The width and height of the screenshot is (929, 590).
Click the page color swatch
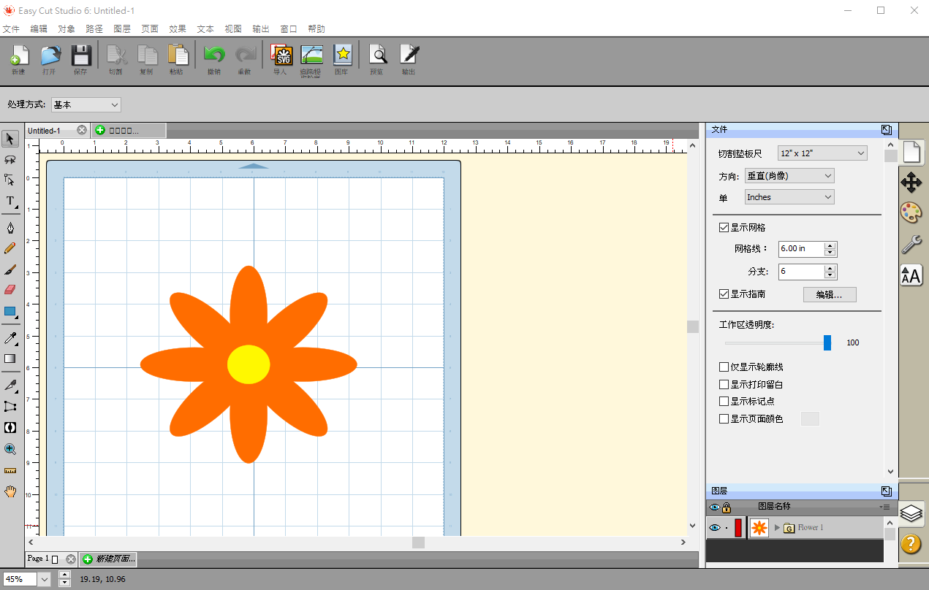pos(811,419)
